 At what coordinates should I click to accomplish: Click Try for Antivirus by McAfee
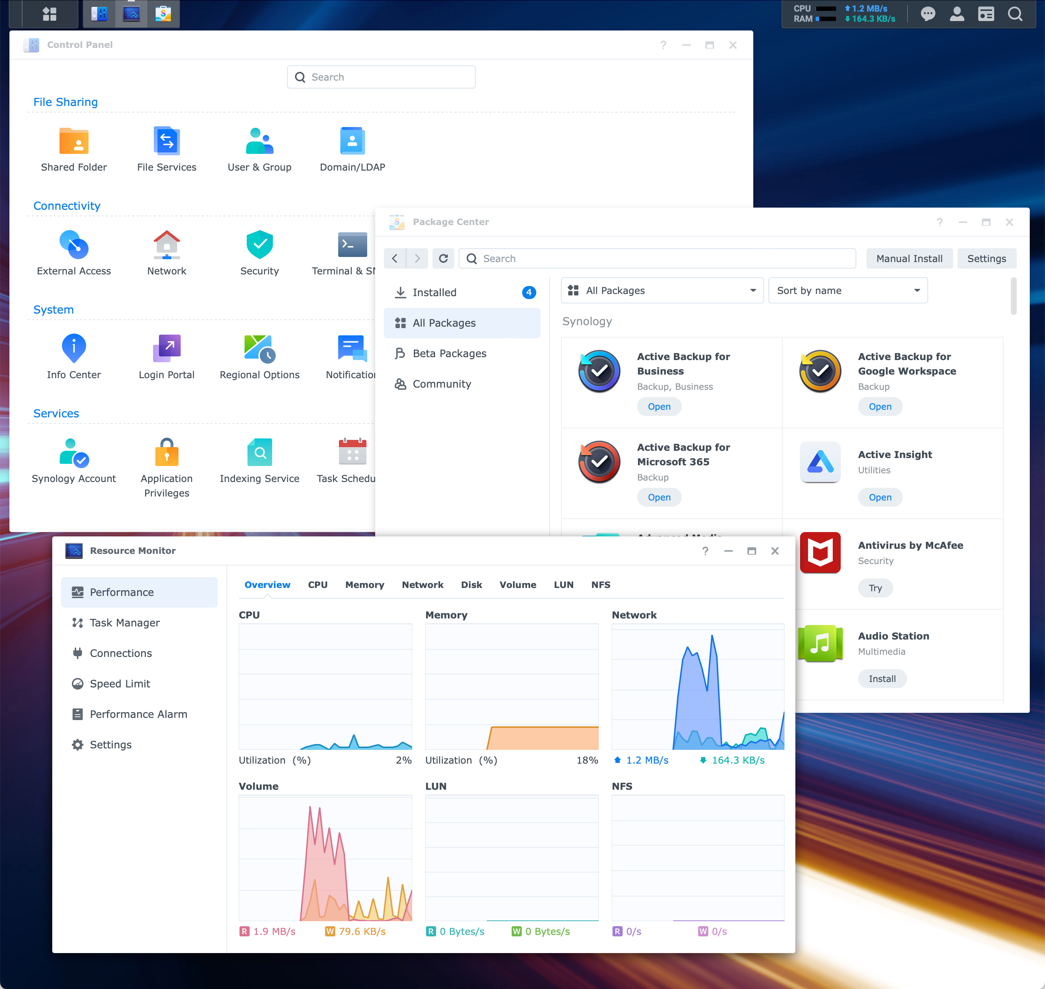click(875, 588)
